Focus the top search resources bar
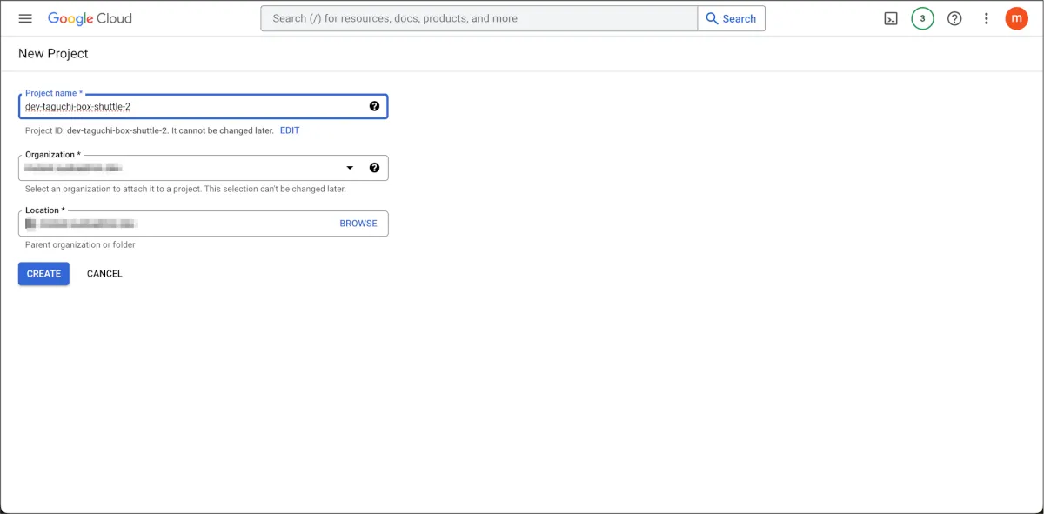 (x=478, y=18)
